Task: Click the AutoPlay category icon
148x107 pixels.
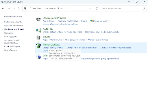Action: pos(38,30)
